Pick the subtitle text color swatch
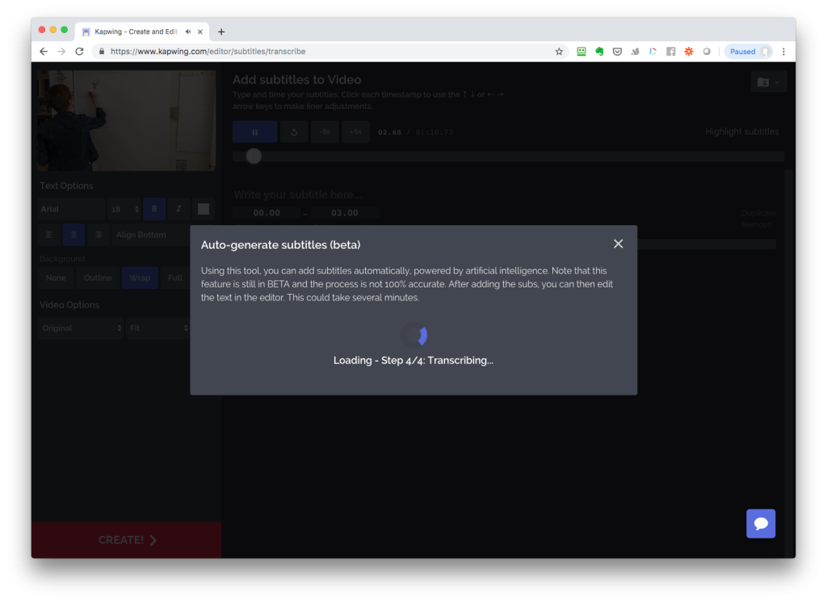 pyautogui.click(x=204, y=209)
